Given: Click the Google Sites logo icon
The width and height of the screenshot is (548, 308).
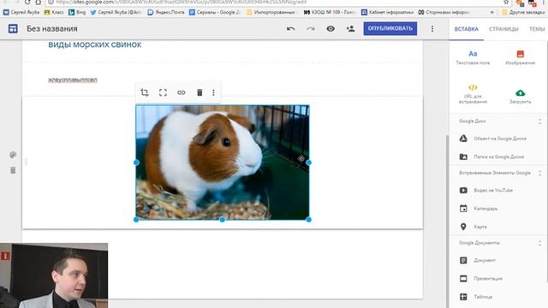Looking at the screenshot, I should (x=13, y=28).
